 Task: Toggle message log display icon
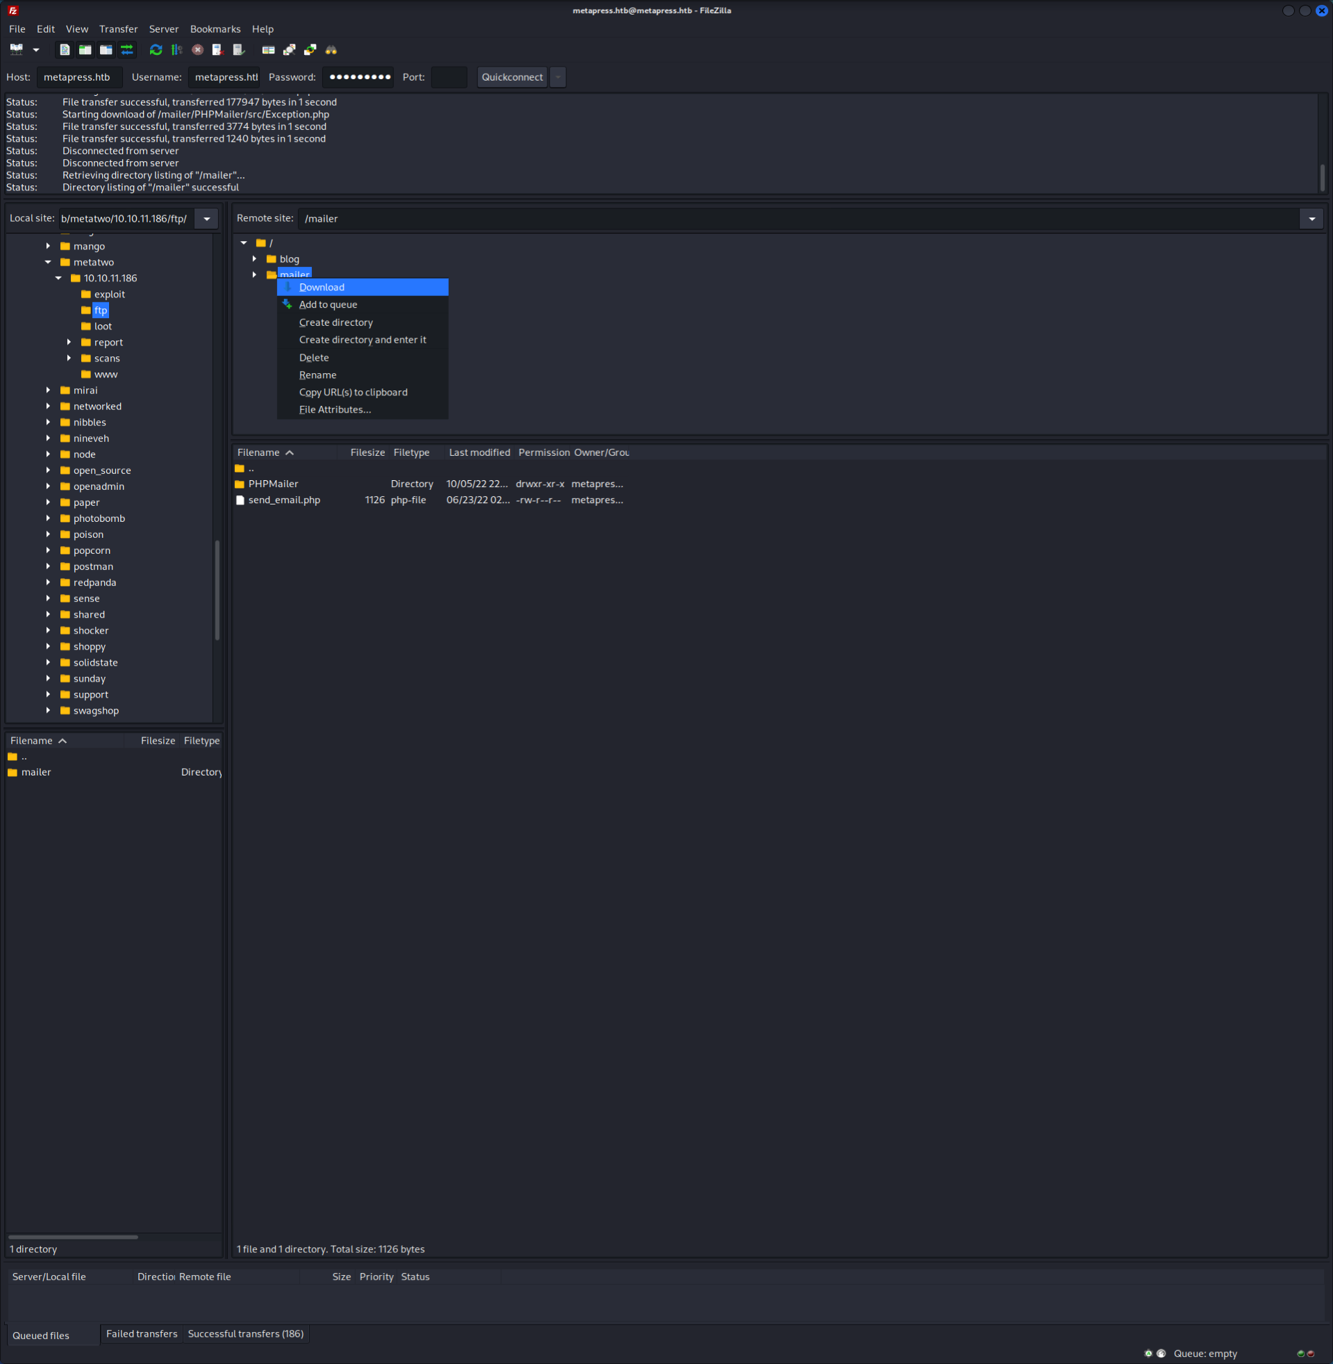pos(65,50)
